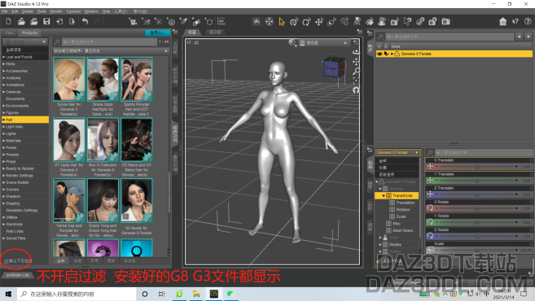Open the Window menu

click(91, 11)
